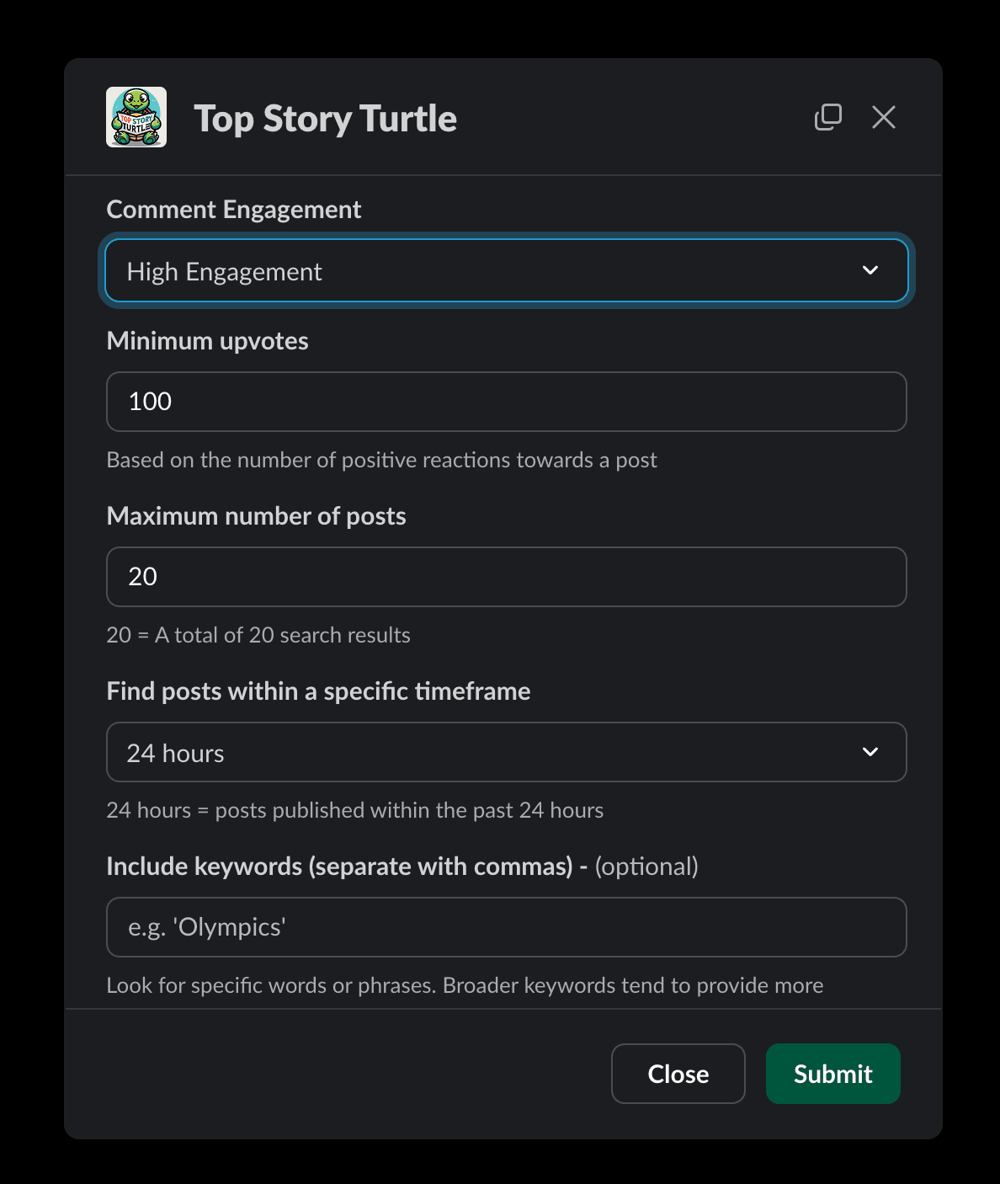Click the Maximum number of posts field
The width and height of the screenshot is (1000, 1184).
click(x=506, y=577)
